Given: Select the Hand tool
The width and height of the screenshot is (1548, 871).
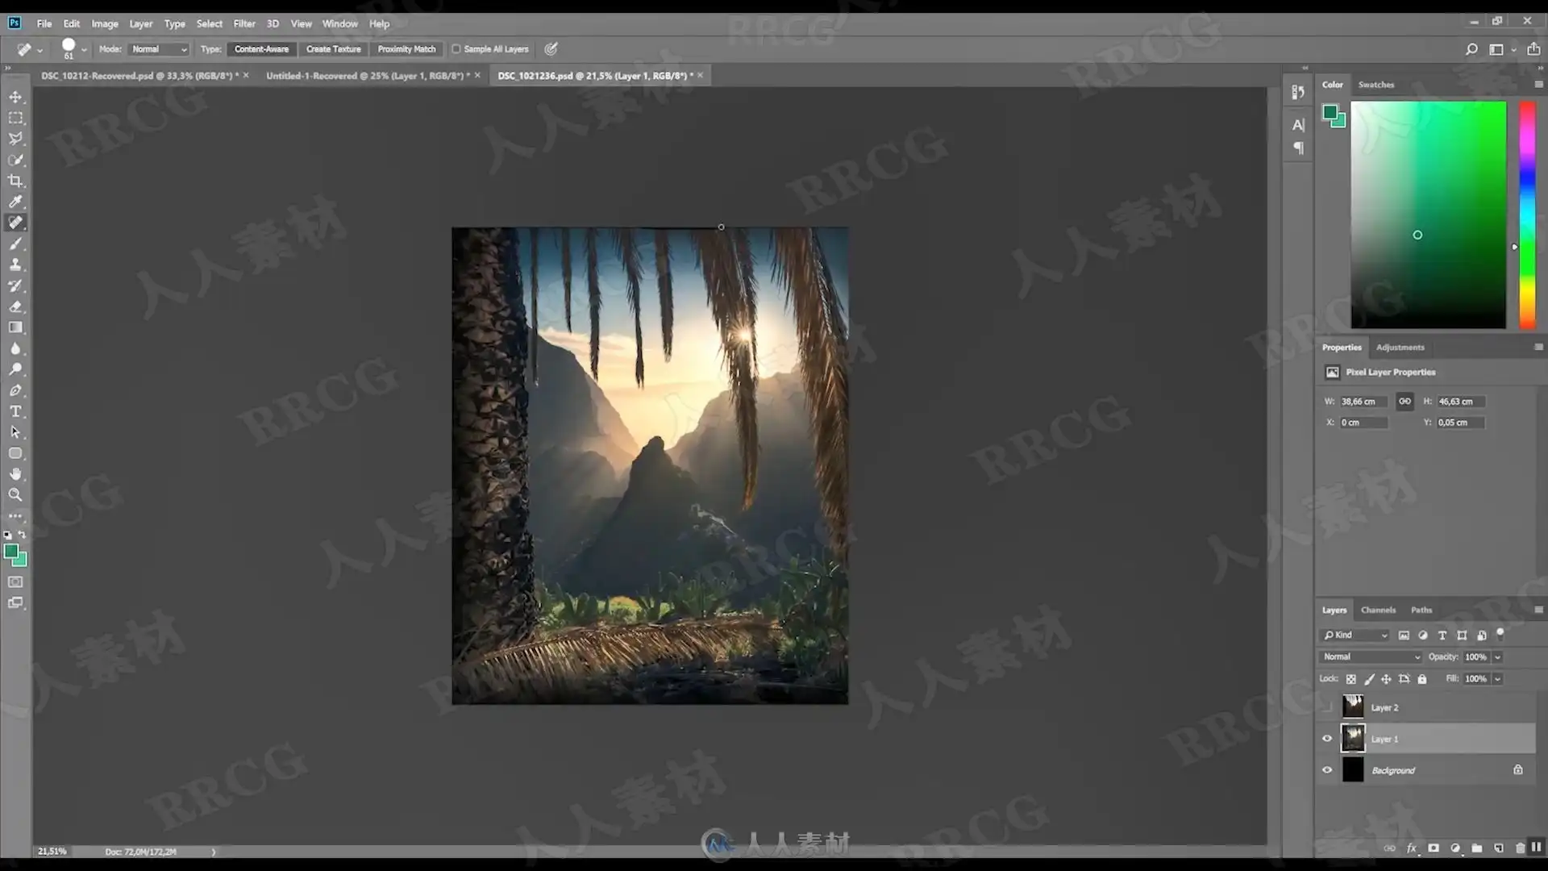Looking at the screenshot, I should click(15, 474).
